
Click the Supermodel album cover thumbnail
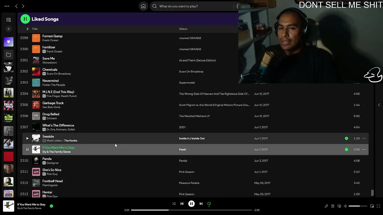coord(36,83)
